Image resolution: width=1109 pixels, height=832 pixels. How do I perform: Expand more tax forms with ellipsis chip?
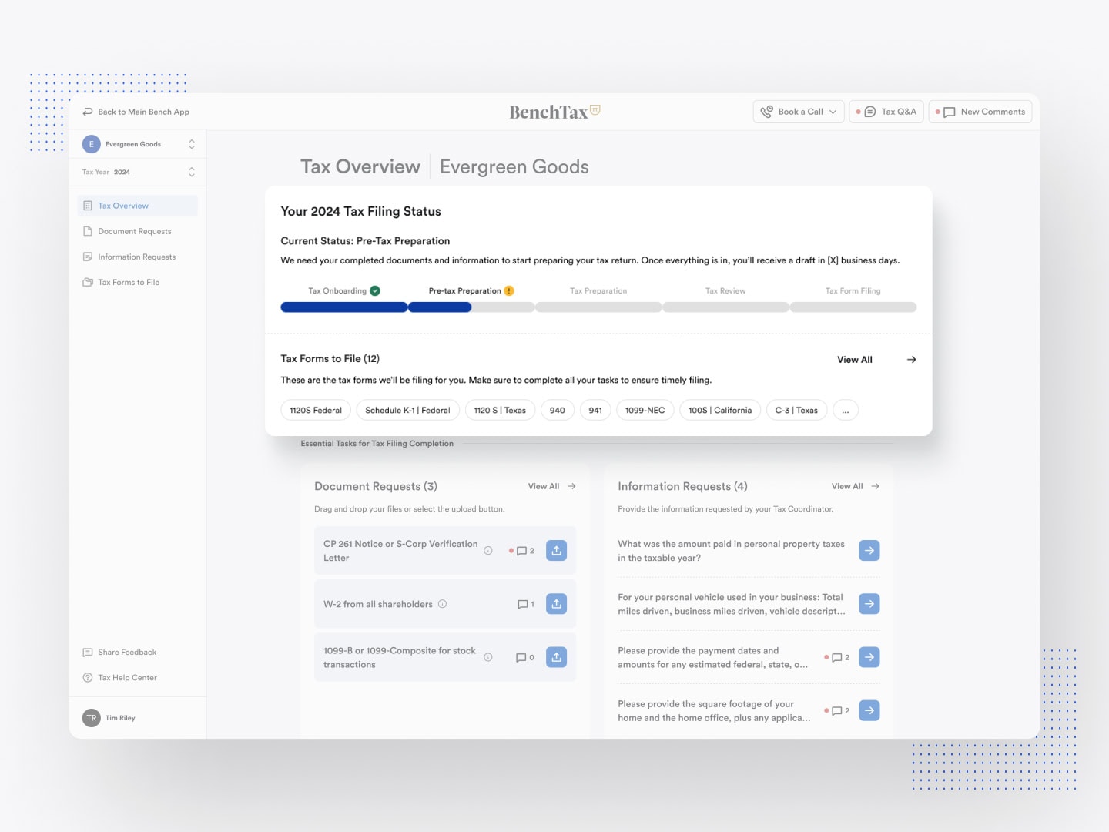coord(845,411)
